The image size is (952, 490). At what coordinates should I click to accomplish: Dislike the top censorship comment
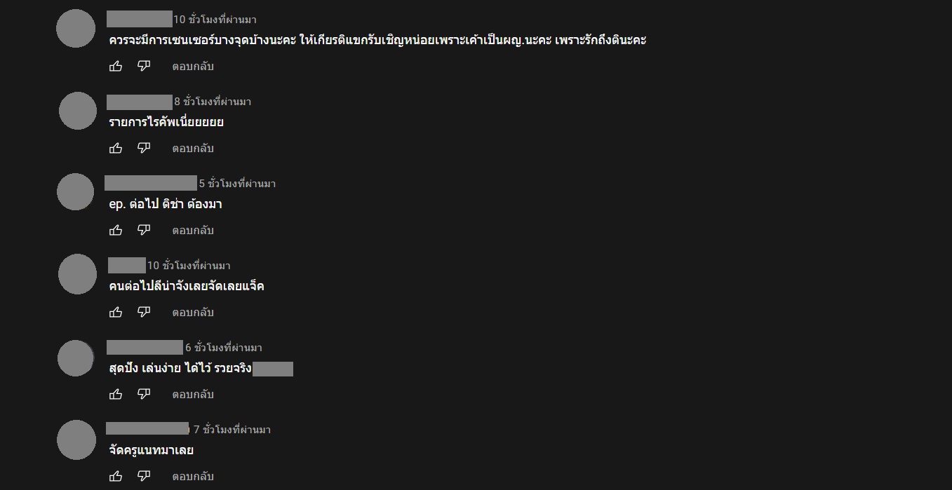[x=143, y=66]
